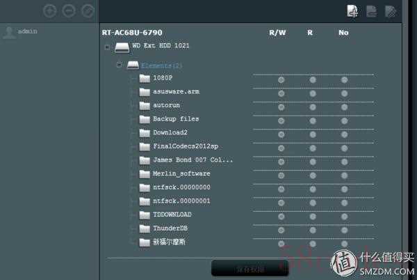Viewport: 417px width, 280px height.
Task: Set Backup files to R/W permission
Action: [x=281, y=121]
